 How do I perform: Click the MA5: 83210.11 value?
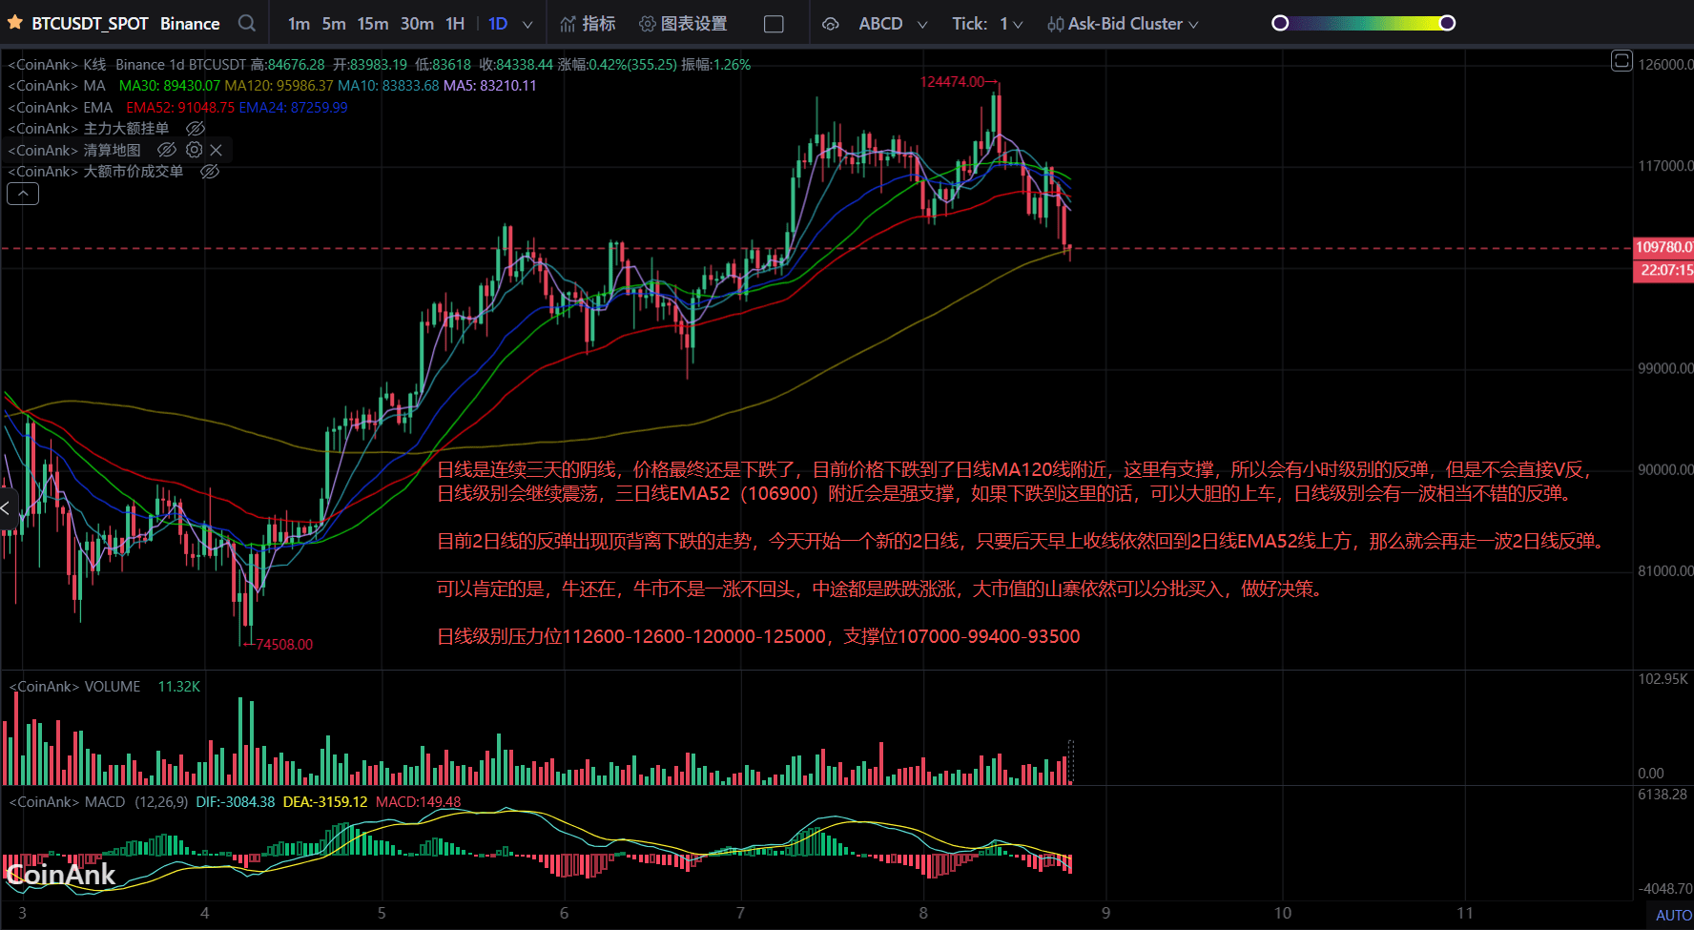pos(490,86)
